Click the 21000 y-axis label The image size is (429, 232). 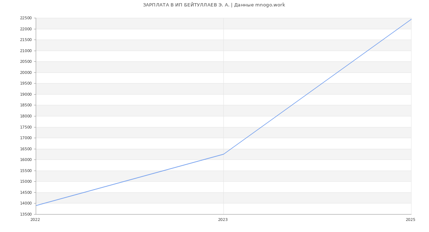[26, 51]
